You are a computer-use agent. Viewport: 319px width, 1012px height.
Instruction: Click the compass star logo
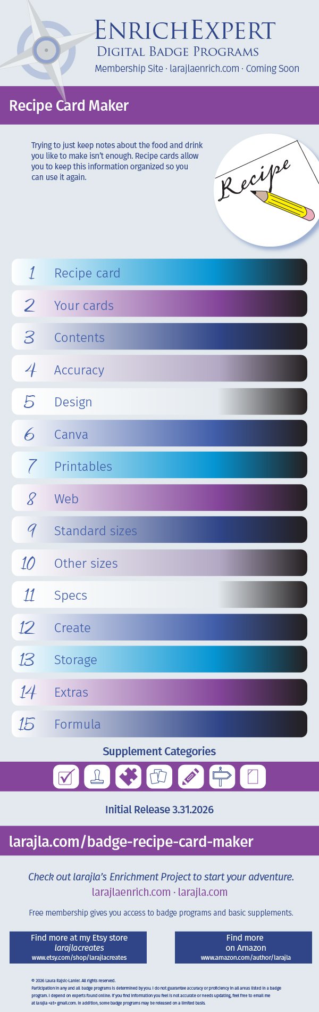point(46,50)
